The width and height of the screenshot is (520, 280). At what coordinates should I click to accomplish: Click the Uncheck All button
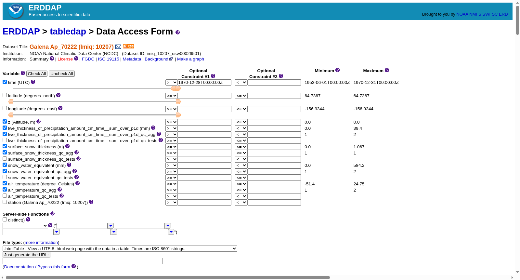pyautogui.click(x=62, y=74)
